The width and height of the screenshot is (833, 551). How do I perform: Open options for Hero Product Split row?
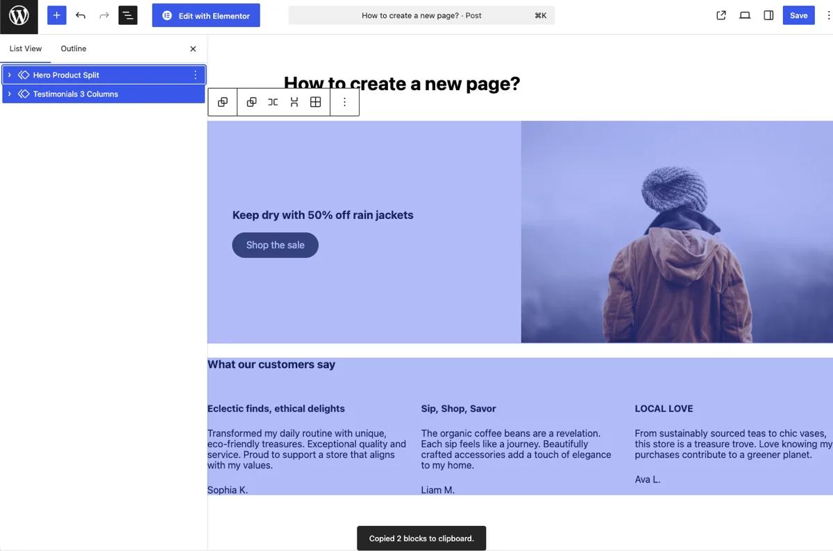(195, 75)
